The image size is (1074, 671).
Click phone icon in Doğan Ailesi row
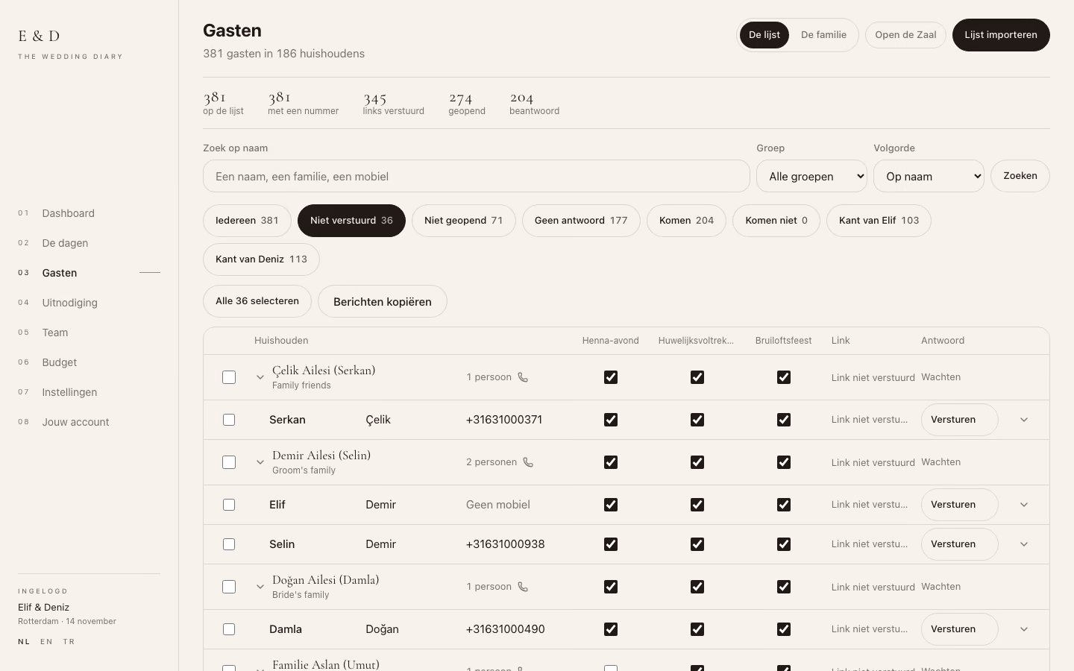click(523, 587)
